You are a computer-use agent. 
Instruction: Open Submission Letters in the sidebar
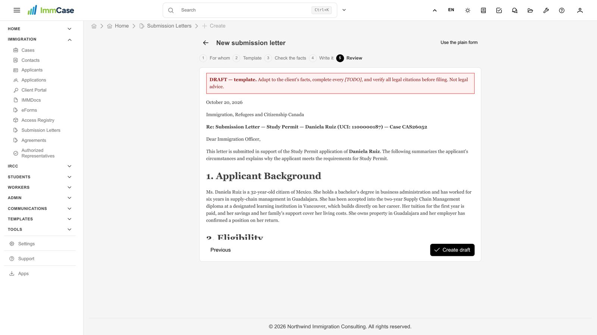(x=41, y=130)
